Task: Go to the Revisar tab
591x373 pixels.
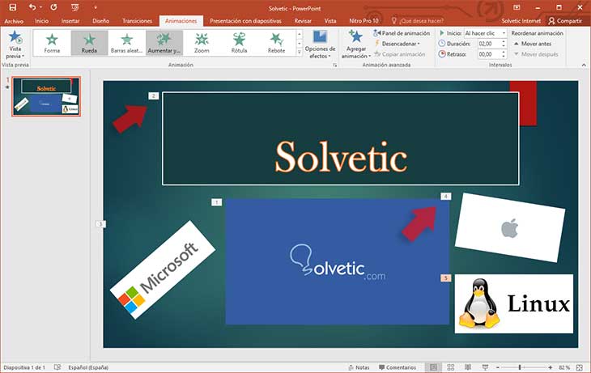Action: 303,21
